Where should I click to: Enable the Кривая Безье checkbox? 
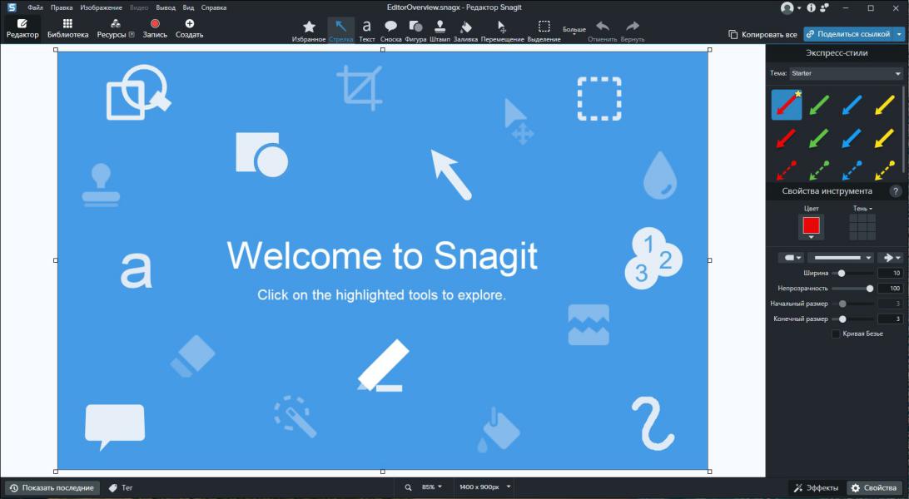pyautogui.click(x=836, y=334)
